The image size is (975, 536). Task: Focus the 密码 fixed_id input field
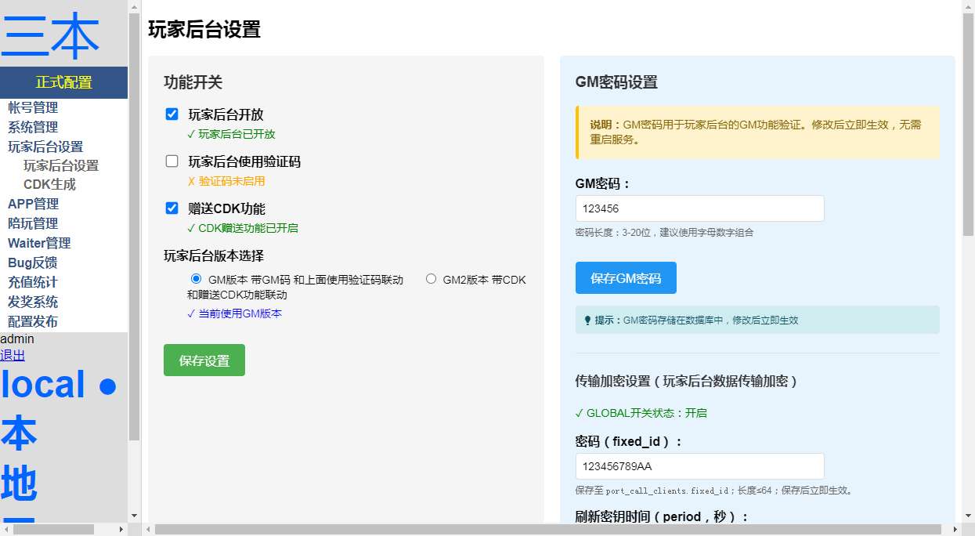pyautogui.click(x=699, y=466)
